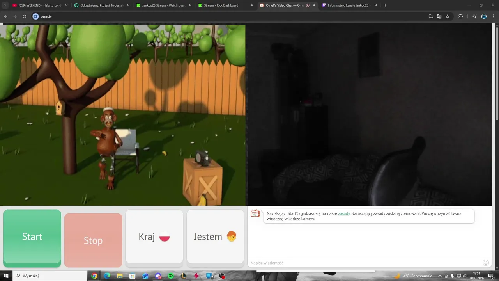Click the Meet Now camera tray icon
The image size is (499, 281).
coord(447,276)
